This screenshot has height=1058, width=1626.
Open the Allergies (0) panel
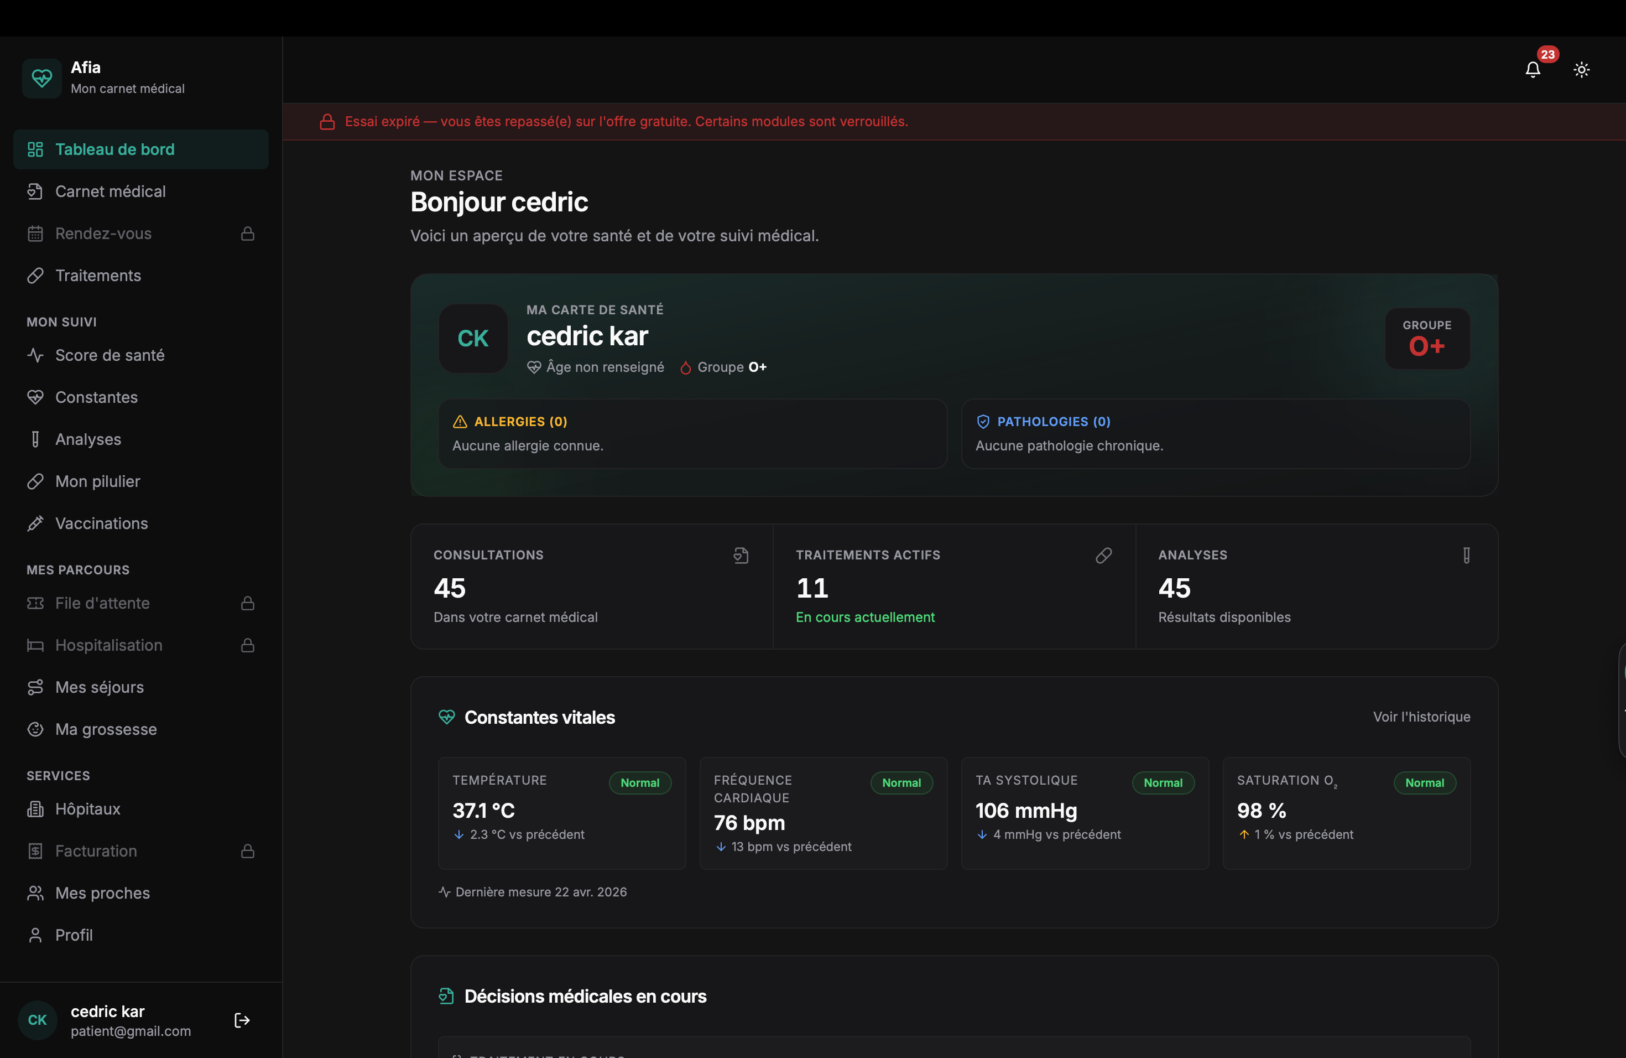[693, 434]
